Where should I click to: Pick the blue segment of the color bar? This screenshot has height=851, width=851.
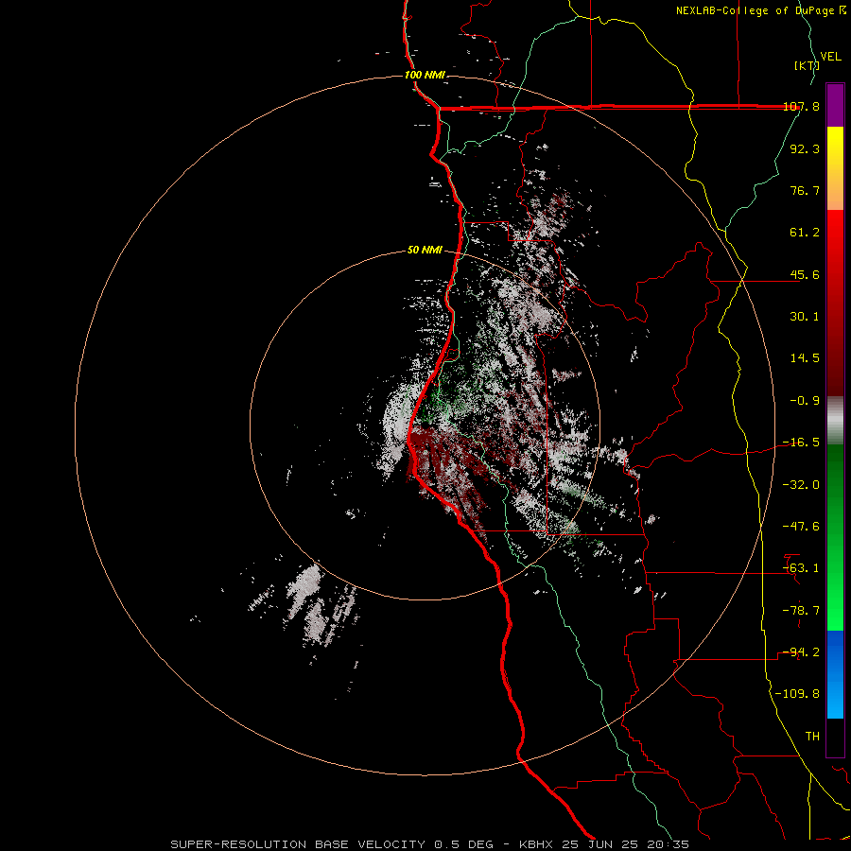[835, 674]
